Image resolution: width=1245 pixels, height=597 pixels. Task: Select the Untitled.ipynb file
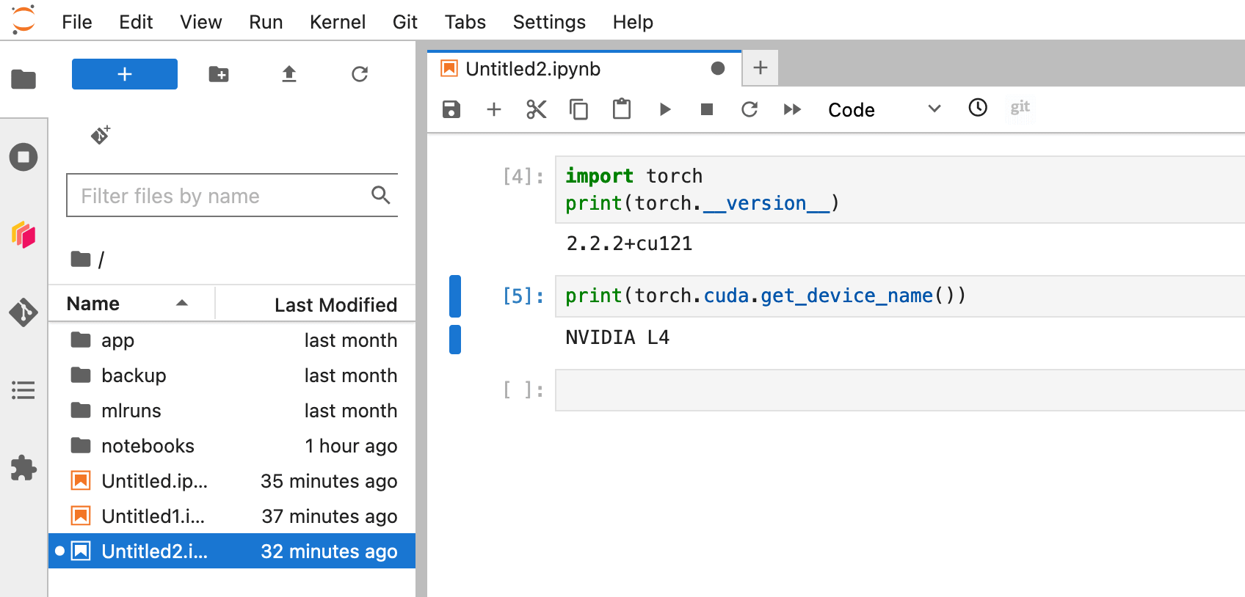pos(232,481)
